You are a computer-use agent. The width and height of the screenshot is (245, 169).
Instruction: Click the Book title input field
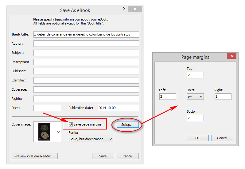pos(86,34)
